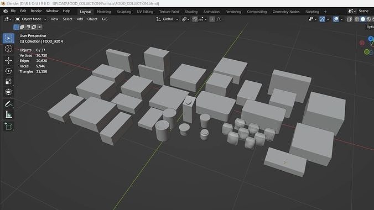Open the Edit menu
Image resolution: width=374 pixels, height=210 pixels.
(23, 11)
